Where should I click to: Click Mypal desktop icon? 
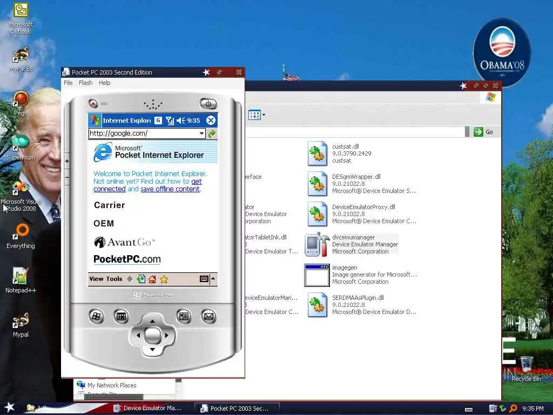coord(21,325)
